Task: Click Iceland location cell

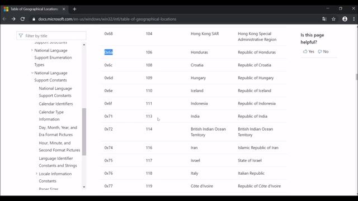Action: pyautogui.click(x=197, y=90)
